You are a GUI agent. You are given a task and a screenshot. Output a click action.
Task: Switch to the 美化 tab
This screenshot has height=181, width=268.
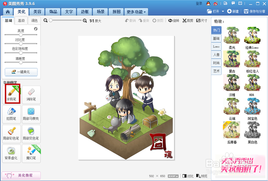(21, 12)
